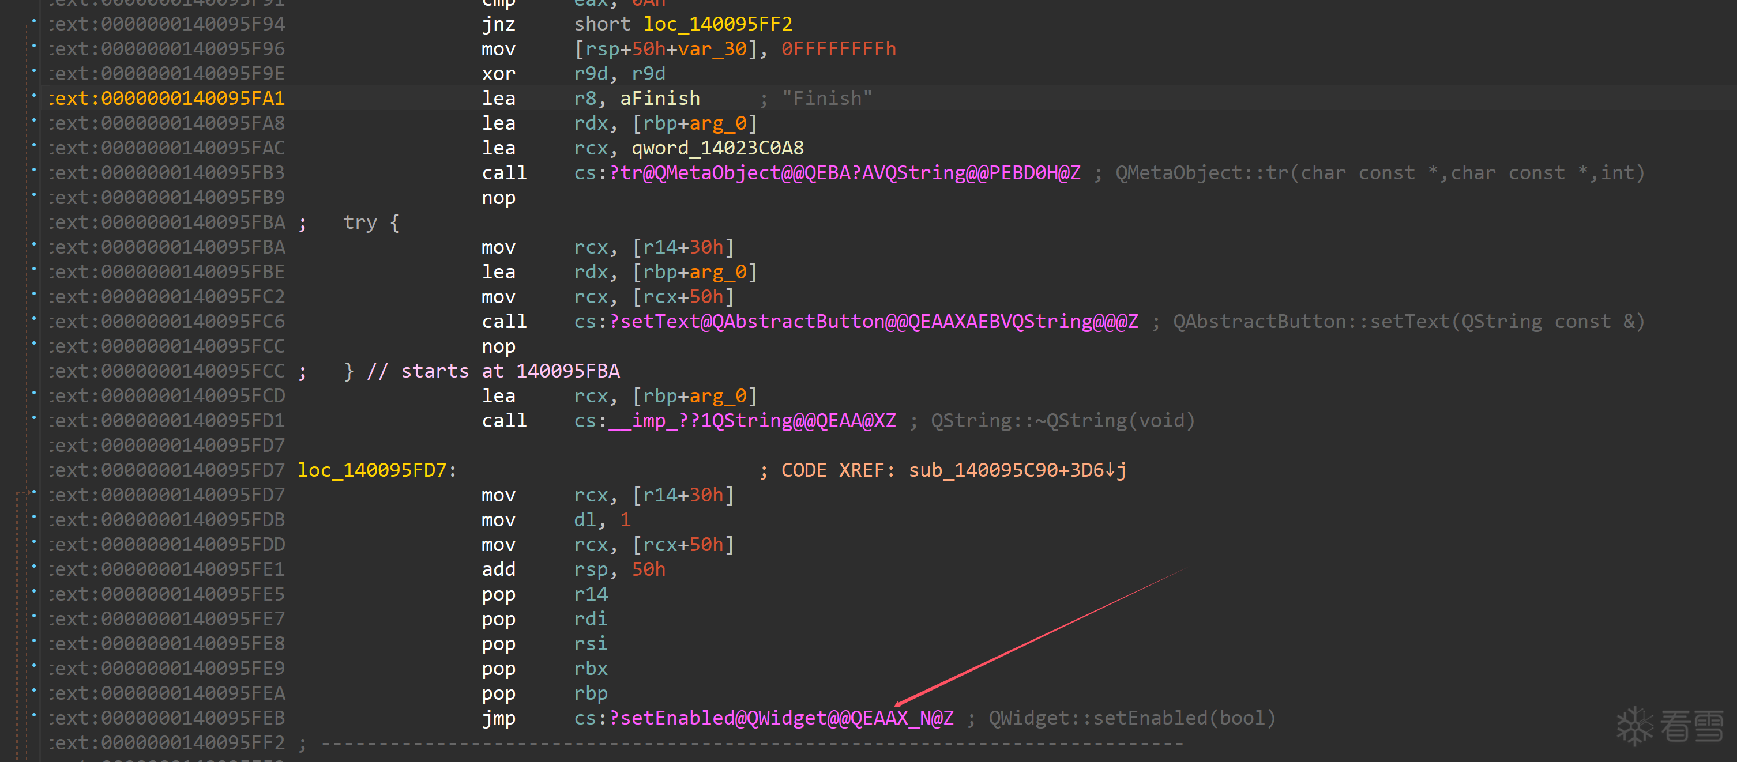Click the pop rsi instruction

coord(545,644)
